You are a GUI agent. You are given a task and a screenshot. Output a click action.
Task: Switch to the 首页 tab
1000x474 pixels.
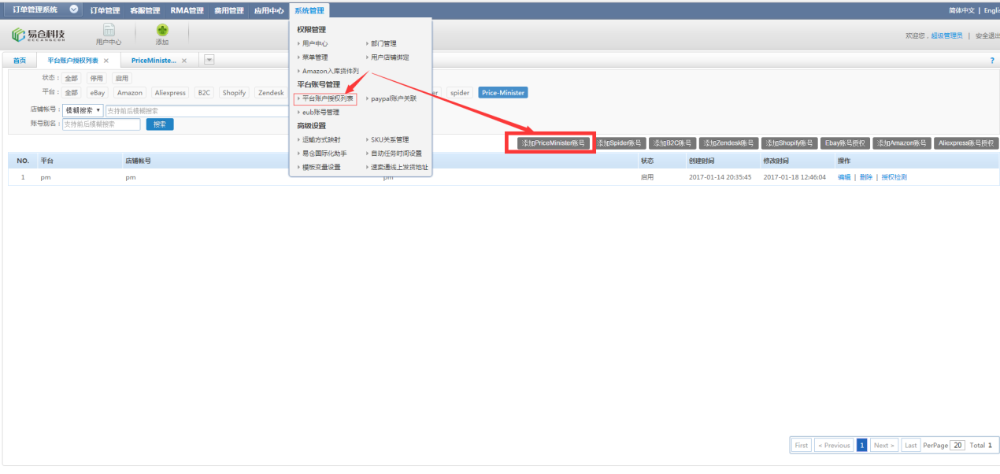pyautogui.click(x=20, y=61)
